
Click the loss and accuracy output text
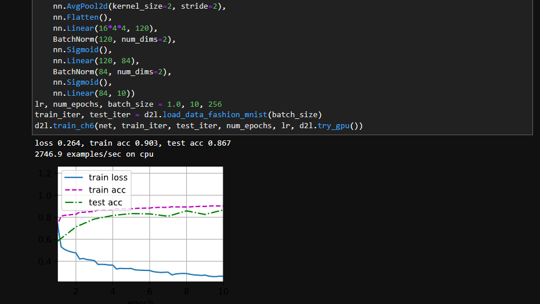(133, 143)
